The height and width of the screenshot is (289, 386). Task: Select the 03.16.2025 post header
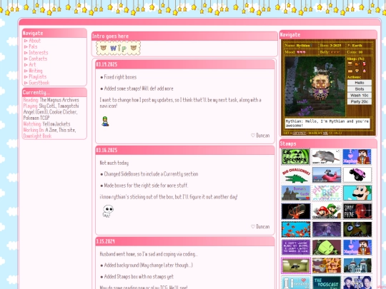click(x=185, y=150)
